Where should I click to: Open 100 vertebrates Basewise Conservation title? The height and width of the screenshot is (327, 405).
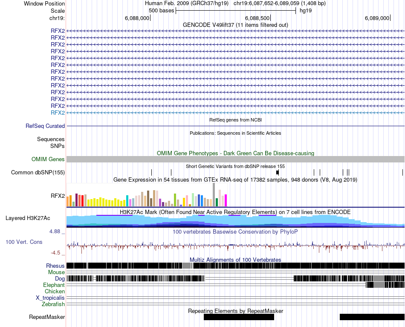[235, 232]
